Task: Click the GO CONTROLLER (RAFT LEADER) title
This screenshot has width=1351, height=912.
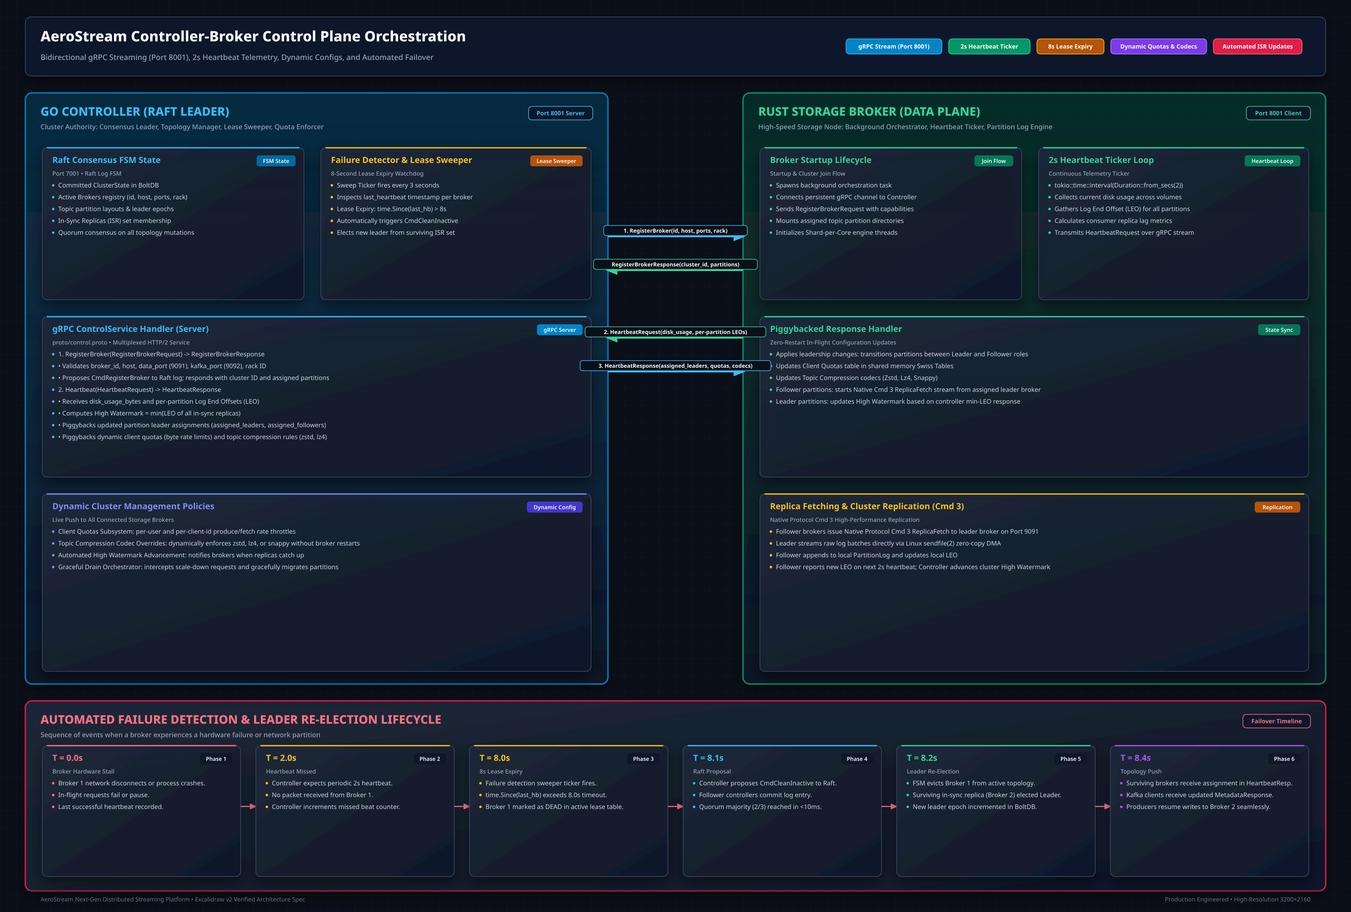Action: pyautogui.click(x=135, y=111)
